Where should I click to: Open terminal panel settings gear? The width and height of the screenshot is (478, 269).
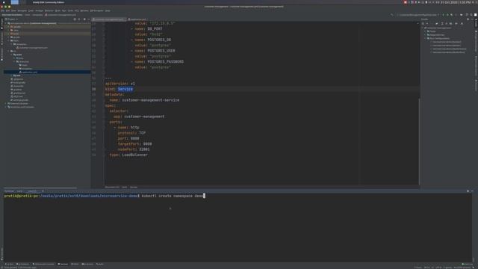tap(468, 191)
